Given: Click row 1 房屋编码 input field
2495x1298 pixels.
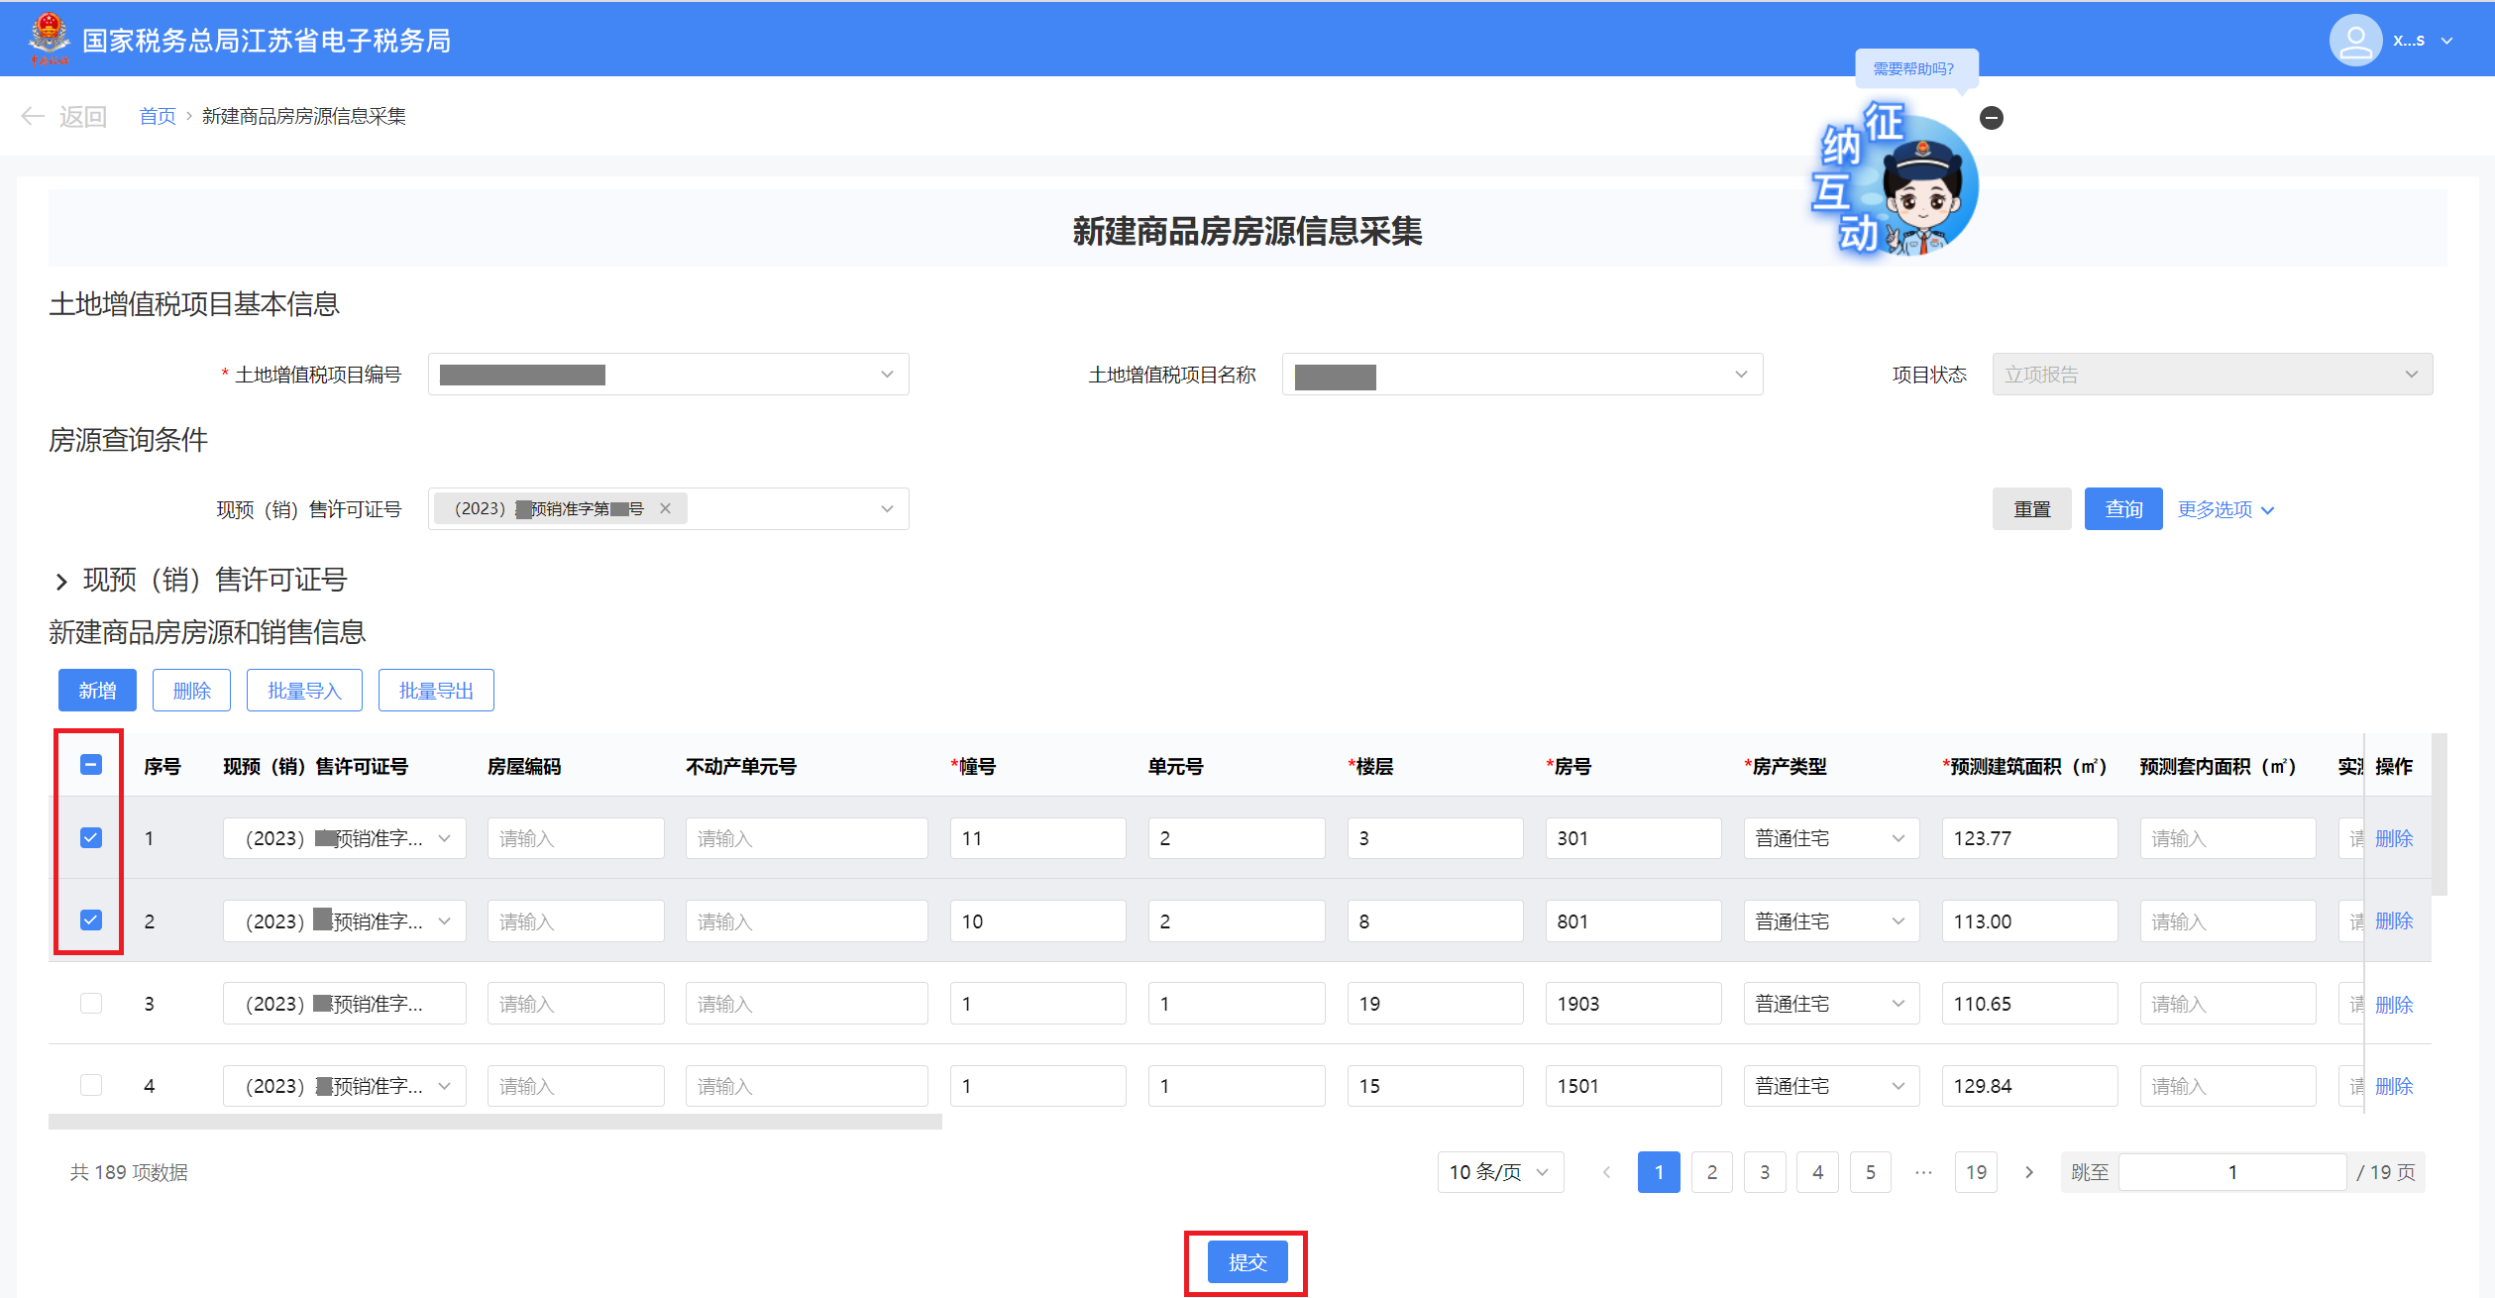Looking at the screenshot, I should [x=575, y=838].
